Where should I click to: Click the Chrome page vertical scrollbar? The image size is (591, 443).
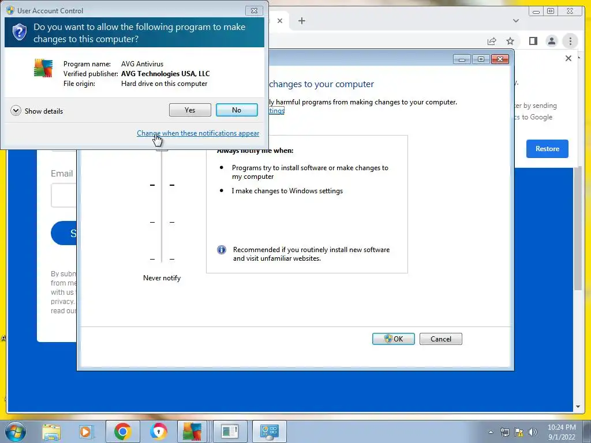578,228
